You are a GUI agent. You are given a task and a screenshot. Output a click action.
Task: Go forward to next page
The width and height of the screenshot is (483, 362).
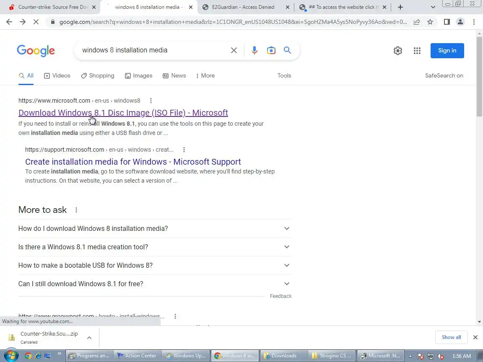(x=23, y=22)
